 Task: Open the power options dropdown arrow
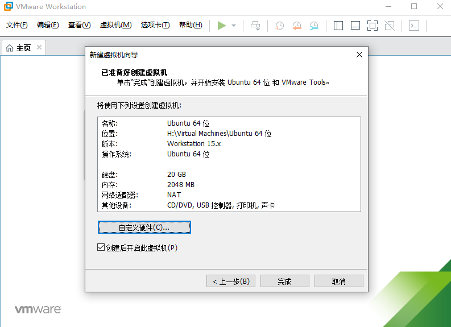pos(234,26)
